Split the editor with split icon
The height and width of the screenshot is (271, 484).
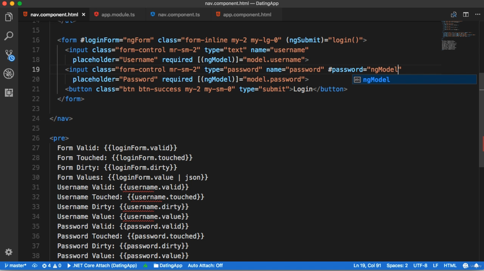[x=466, y=14]
